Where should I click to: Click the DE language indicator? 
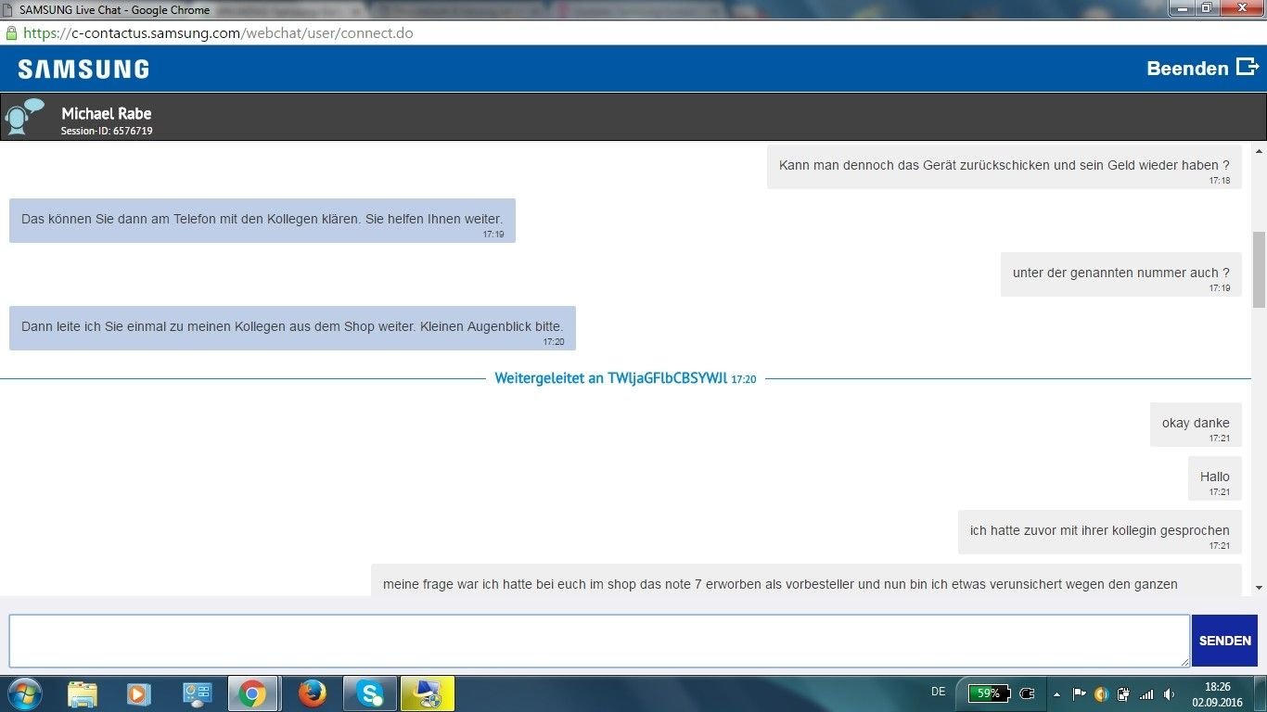(x=938, y=692)
